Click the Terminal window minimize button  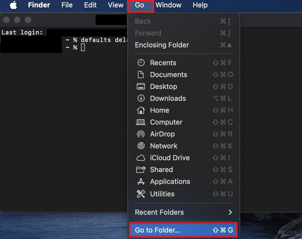(17, 20)
